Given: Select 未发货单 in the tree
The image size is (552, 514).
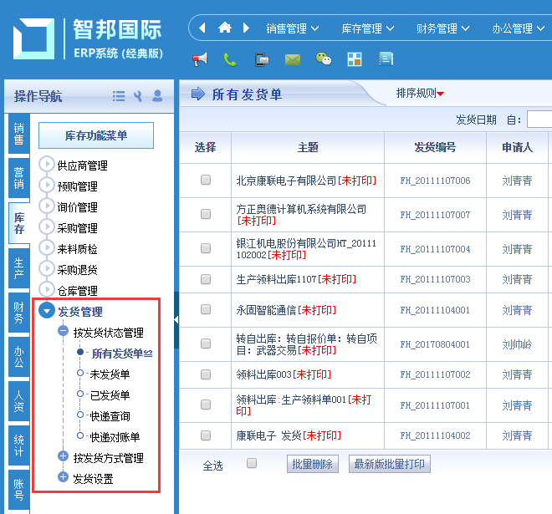Looking at the screenshot, I should [x=110, y=374].
